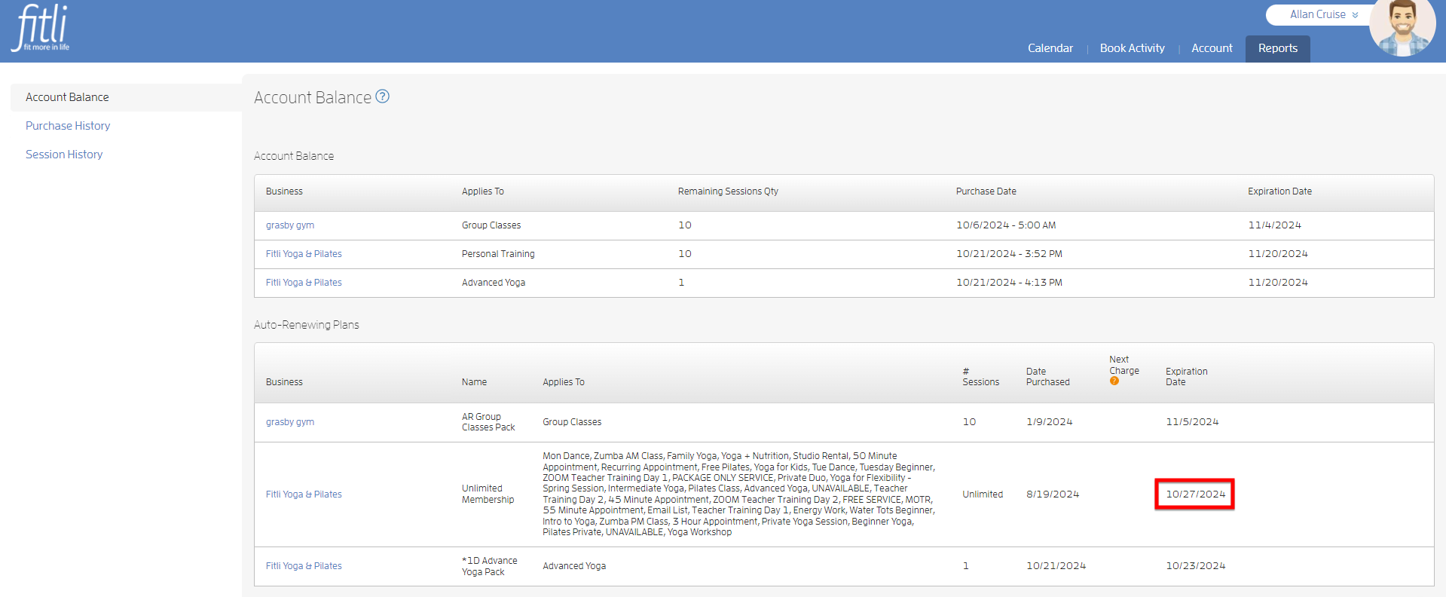
Task: Click the Group Classes cell in grasby gym balance row
Action: pyautogui.click(x=491, y=225)
